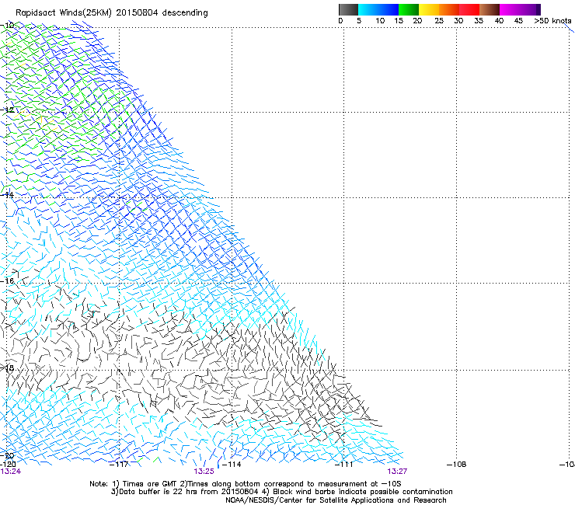Click the "Rapidscat Winds(25KM) 20150804 descending" title

point(111,13)
